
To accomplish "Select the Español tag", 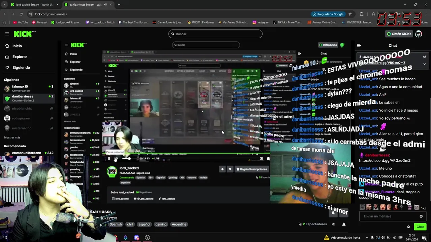I will [144, 224].
